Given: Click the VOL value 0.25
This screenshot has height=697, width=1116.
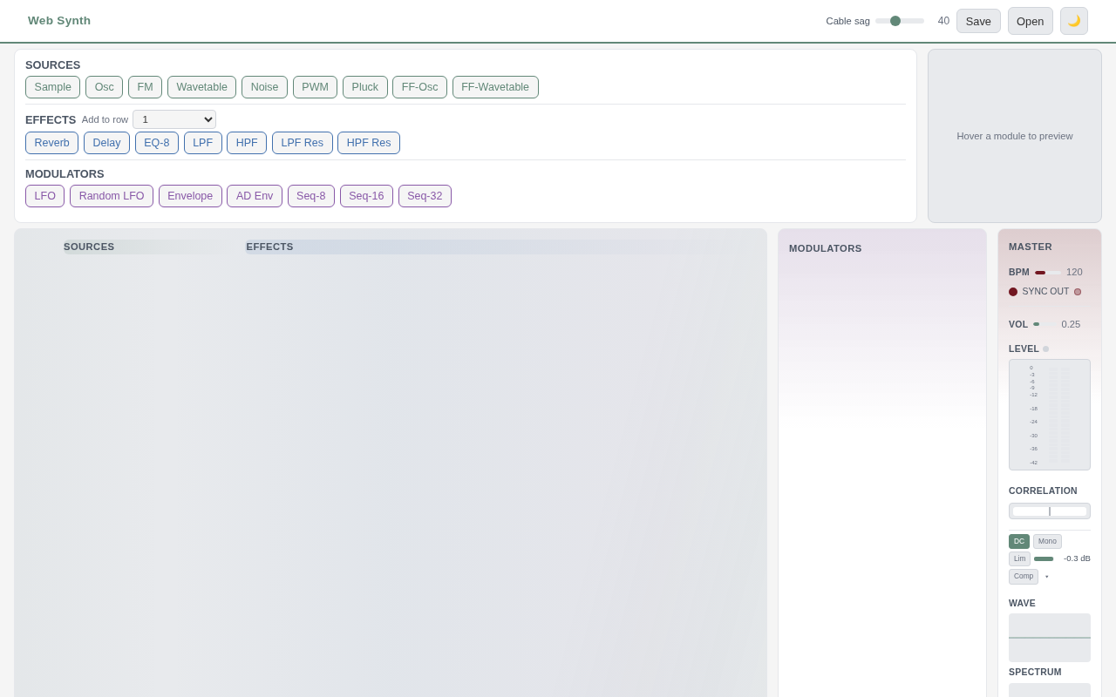Looking at the screenshot, I should pyautogui.click(x=1071, y=324).
